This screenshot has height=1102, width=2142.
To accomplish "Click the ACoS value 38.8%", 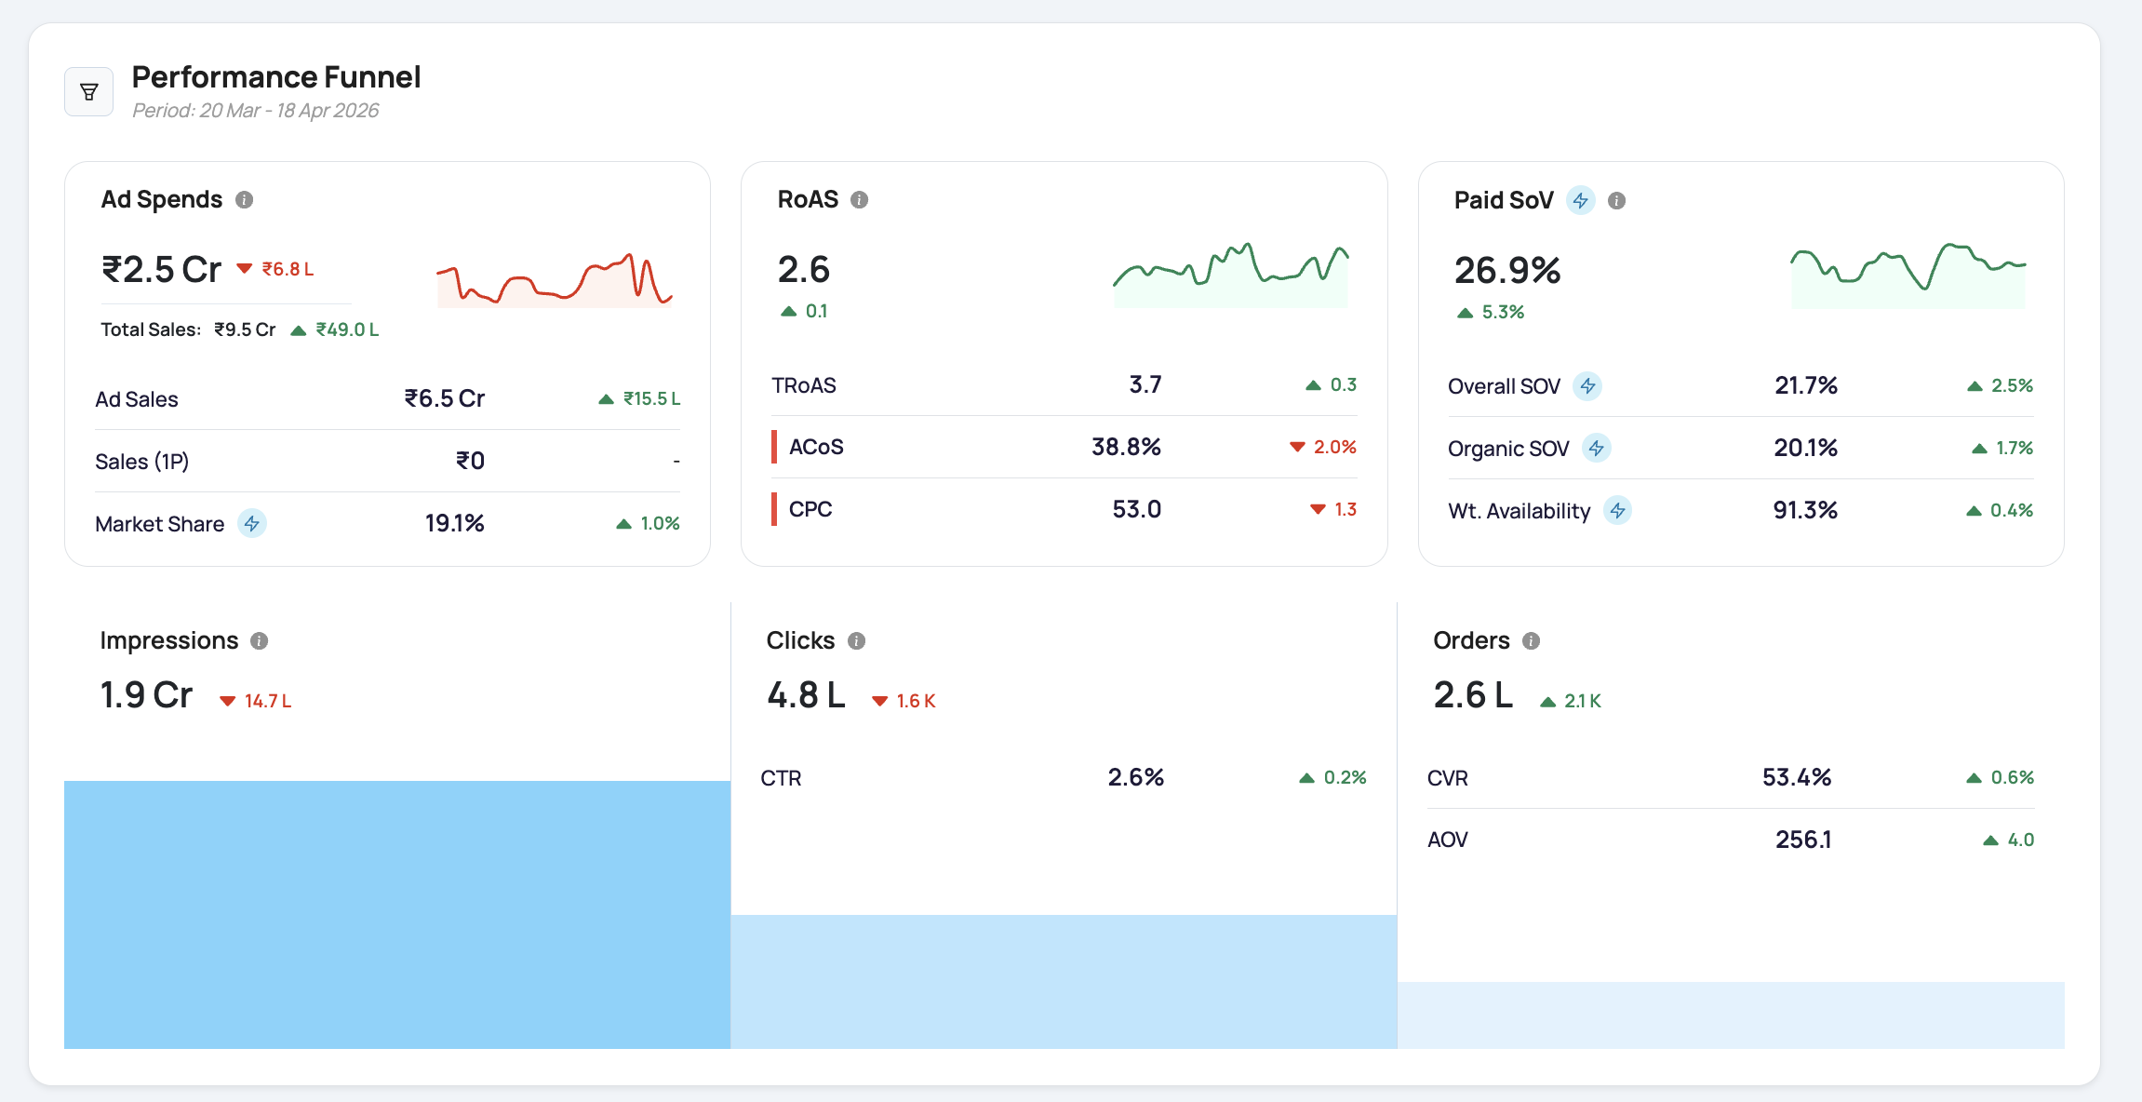I will pos(1127,447).
